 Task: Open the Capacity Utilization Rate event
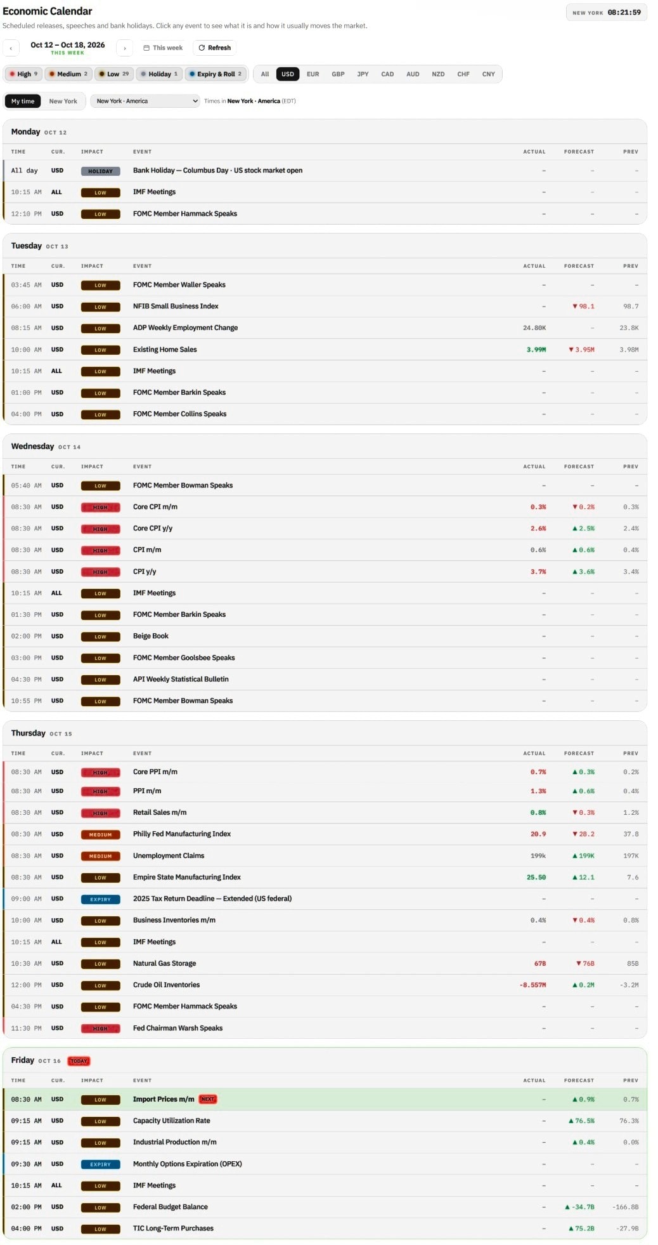(x=325, y=1121)
